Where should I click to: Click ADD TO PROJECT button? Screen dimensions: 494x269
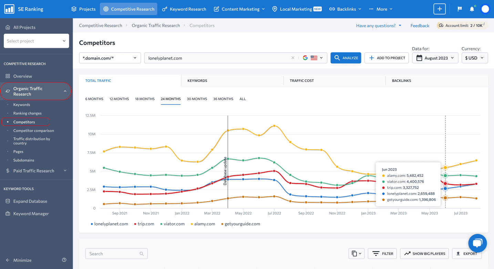tap(387, 58)
